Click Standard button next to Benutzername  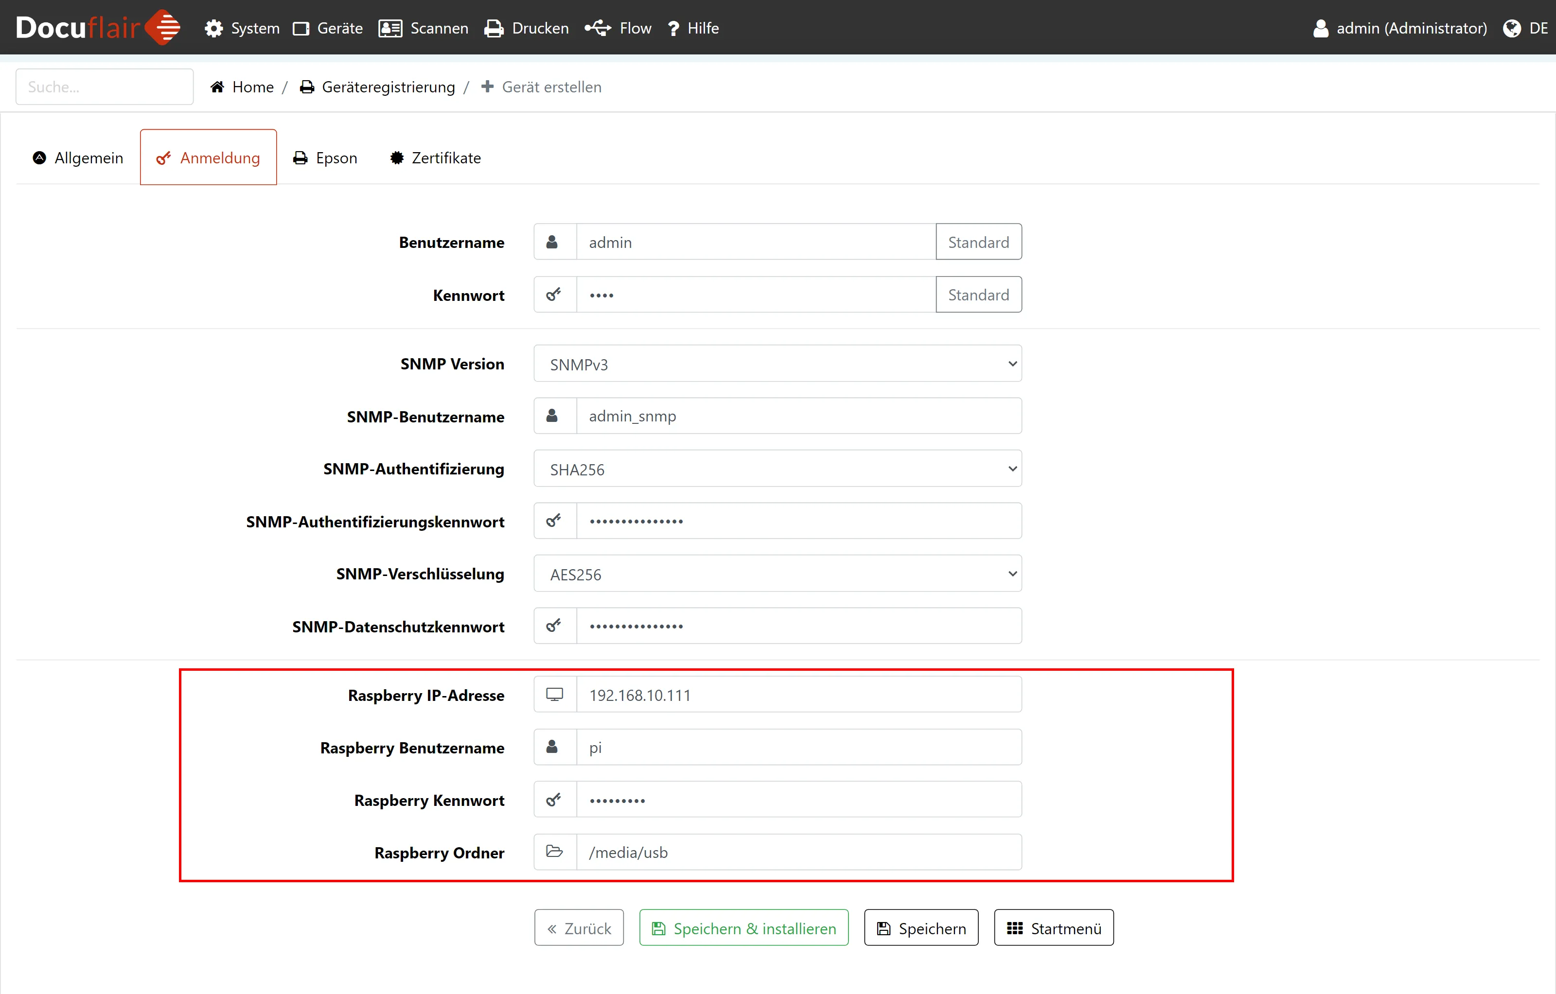tap(978, 242)
